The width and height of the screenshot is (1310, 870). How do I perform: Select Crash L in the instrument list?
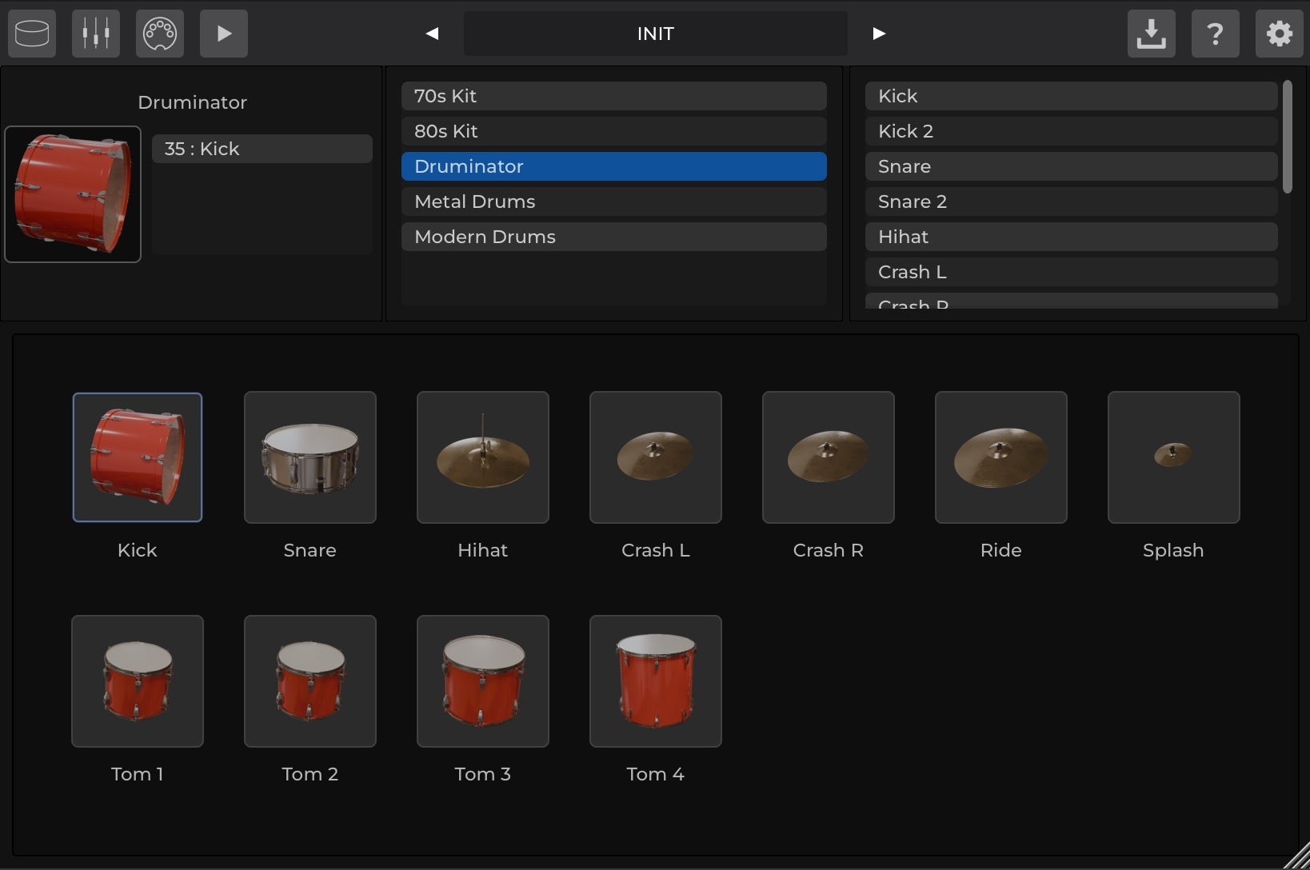coord(1072,272)
